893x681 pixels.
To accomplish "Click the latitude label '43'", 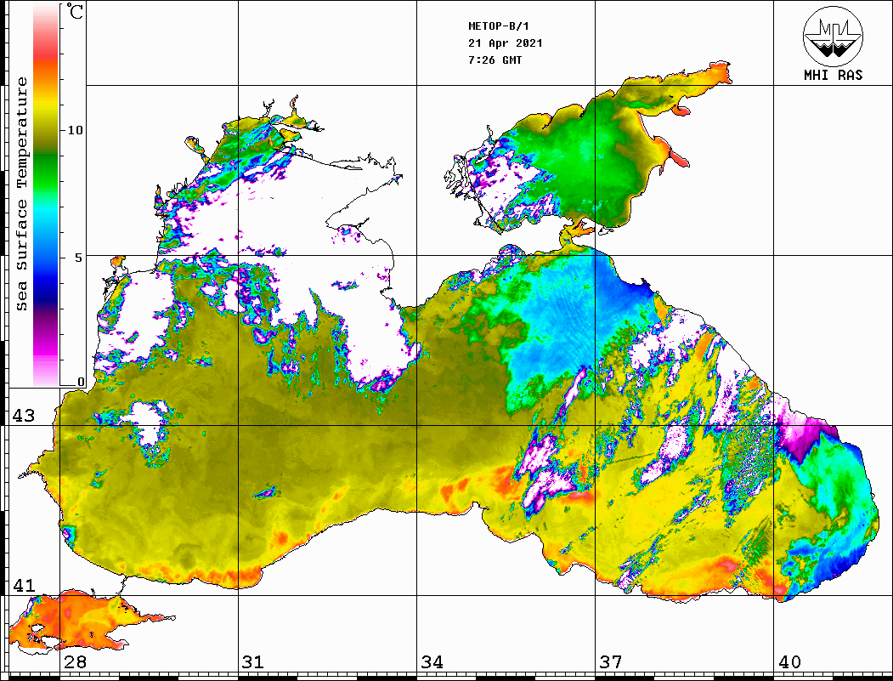I will pos(23,416).
